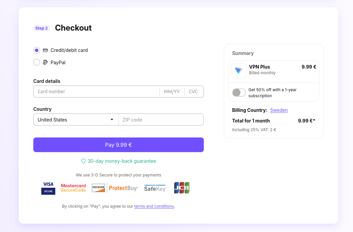Click the Visa Secure logo
Viewport: 353px width, 232px height.
[x=48, y=188]
